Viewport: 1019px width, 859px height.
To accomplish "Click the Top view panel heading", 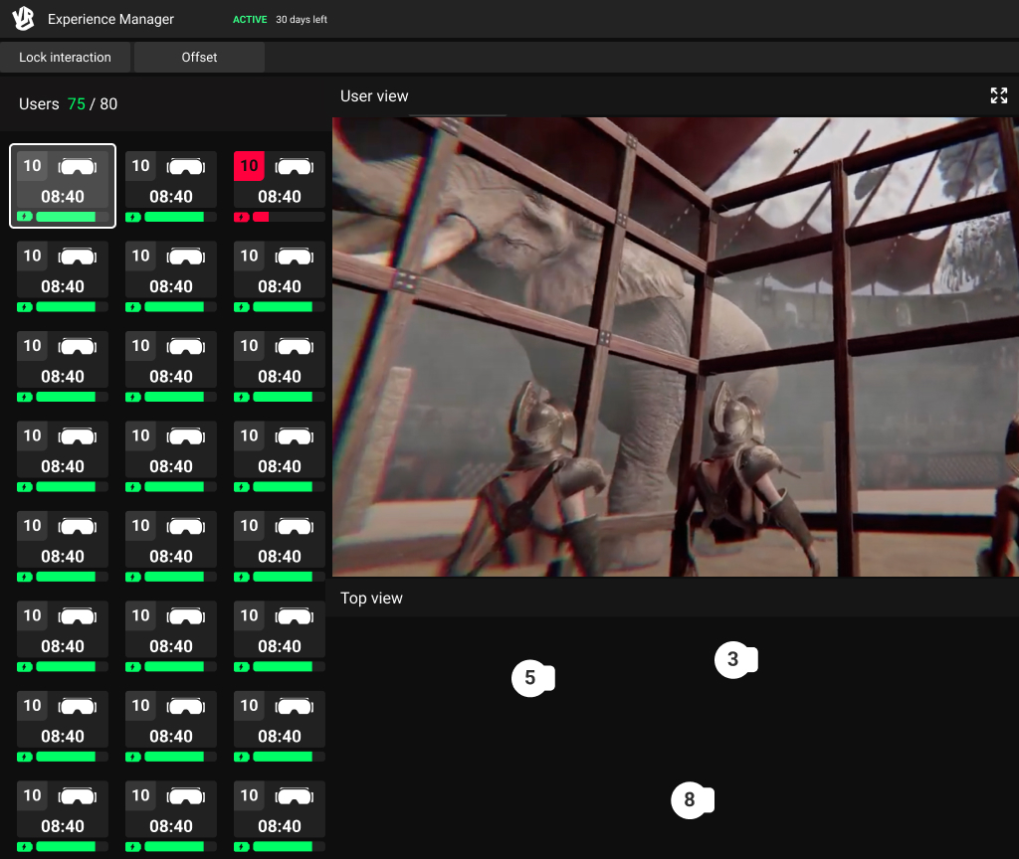I will point(372,598).
